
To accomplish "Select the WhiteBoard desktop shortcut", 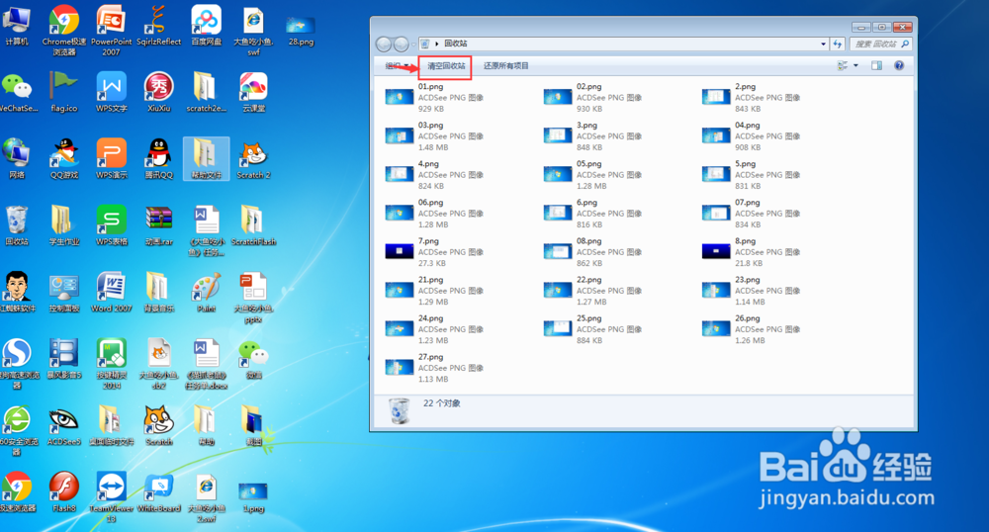I will [159, 491].
